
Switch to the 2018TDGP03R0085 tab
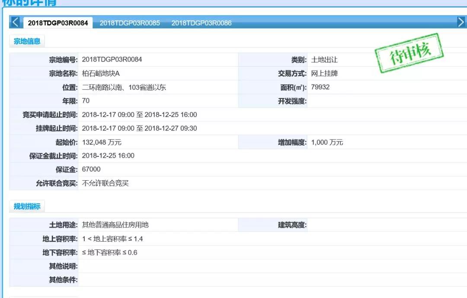click(x=130, y=23)
